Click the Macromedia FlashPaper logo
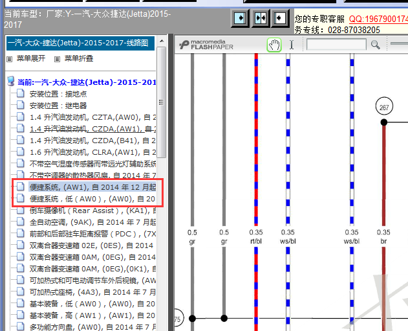Screen dimensions: 408x331 (x=206, y=45)
